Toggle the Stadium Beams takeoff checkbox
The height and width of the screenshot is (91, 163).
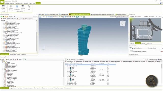pyautogui.click(x=5, y=73)
